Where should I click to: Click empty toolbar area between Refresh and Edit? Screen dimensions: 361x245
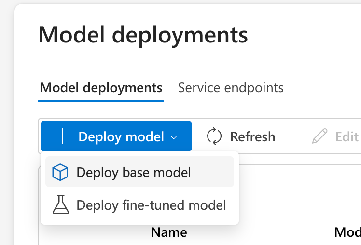pyautogui.click(x=293, y=137)
